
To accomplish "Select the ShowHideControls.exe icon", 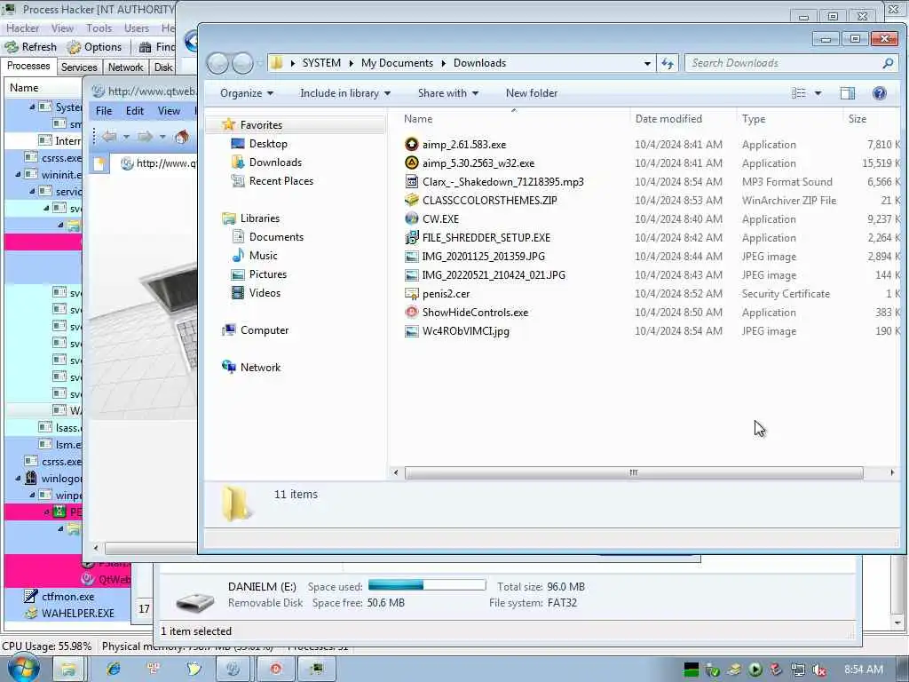I will 412,312.
